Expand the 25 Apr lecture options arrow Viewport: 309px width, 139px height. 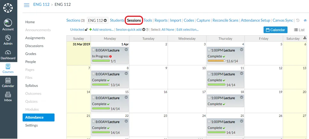[x=242, y=121]
